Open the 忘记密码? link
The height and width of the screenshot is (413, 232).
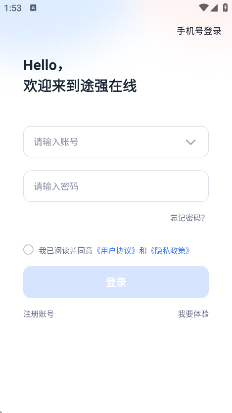pos(188,218)
